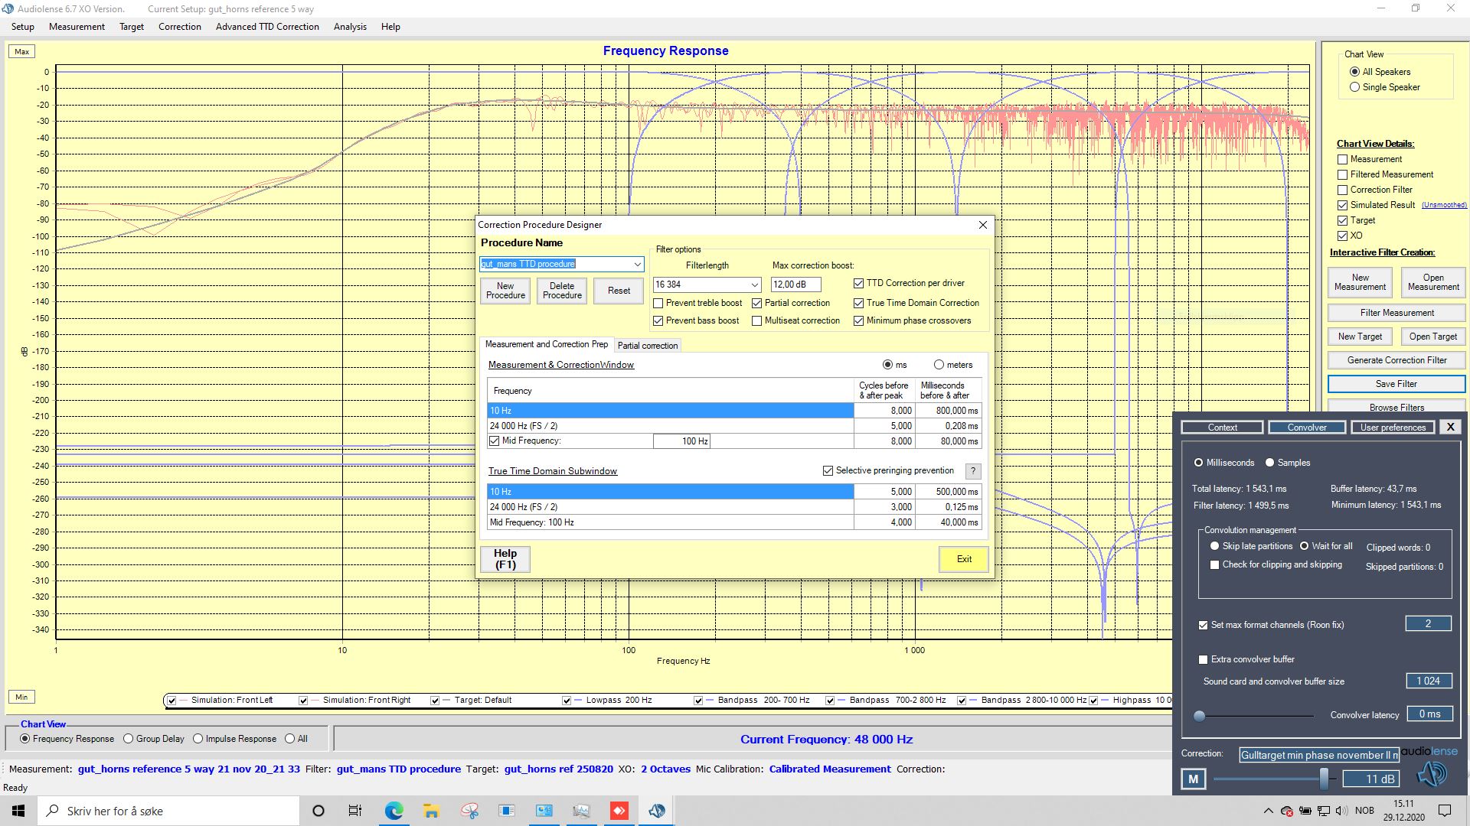Toggle Multiseat correction checkbox
Viewport: 1470px width, 826px height.
point(758,320)
